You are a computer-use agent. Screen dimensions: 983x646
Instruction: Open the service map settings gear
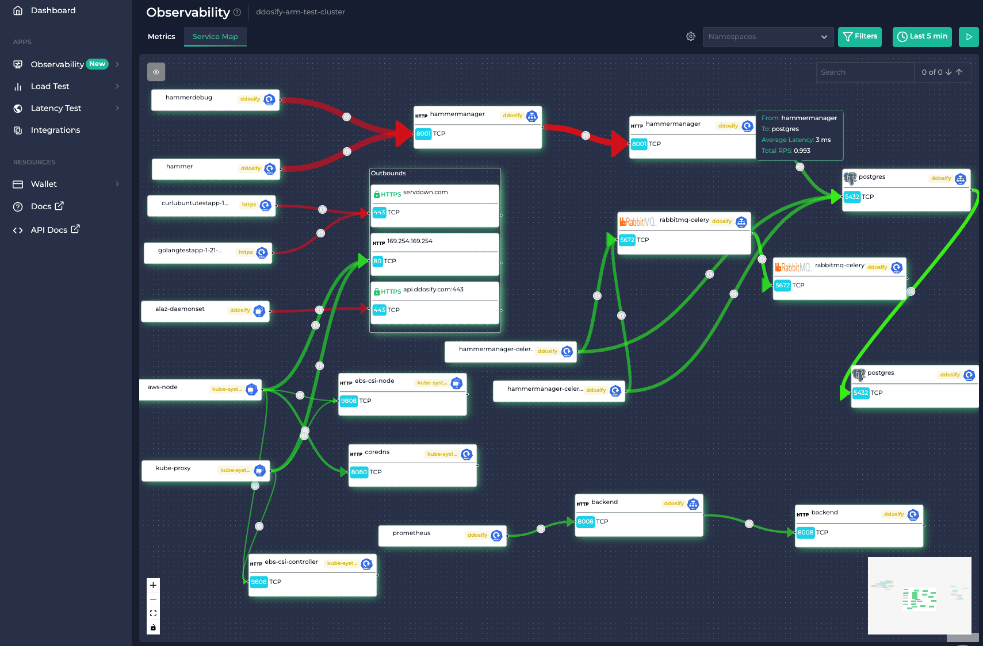pyautogui.click(x=690, y=36)
